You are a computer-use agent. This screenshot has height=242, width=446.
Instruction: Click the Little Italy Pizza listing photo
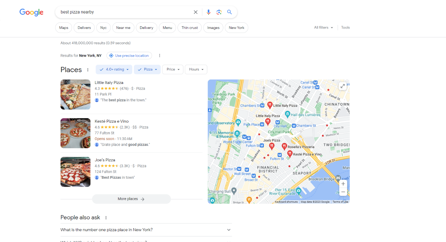pyautogui.click(x=75, y=94)
